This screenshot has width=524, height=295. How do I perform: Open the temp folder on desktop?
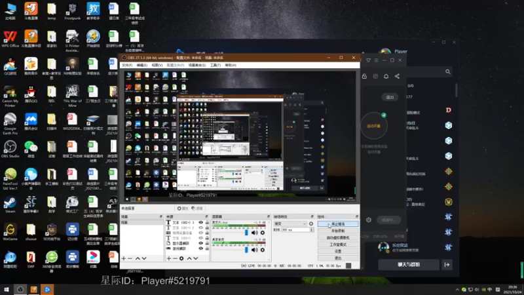pos(52,11)
